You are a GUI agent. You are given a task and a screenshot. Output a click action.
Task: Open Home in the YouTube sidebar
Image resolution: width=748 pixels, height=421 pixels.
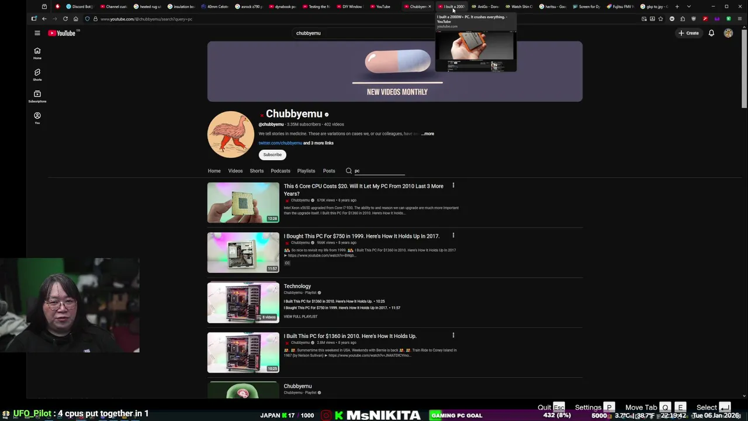tap(37, 53)
